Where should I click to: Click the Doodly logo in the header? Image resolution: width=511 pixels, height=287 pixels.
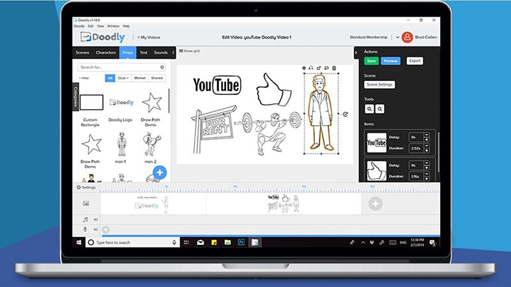coord(103,37)
